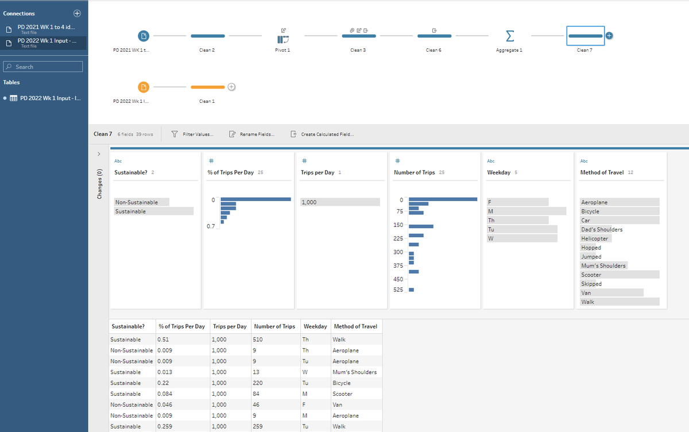
Task: Click the Skipped value in Method of Travel
Action: (x=591, y=284)
